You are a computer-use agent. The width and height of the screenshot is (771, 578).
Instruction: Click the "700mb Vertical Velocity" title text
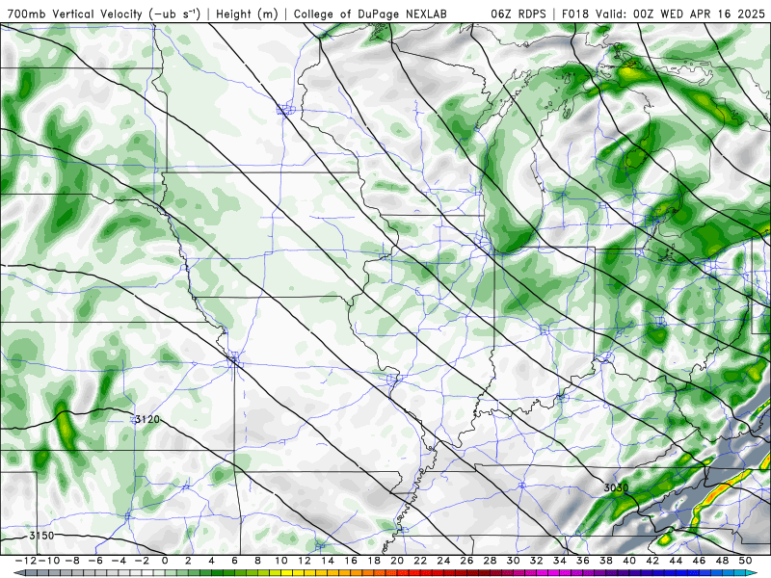point(75,13)
